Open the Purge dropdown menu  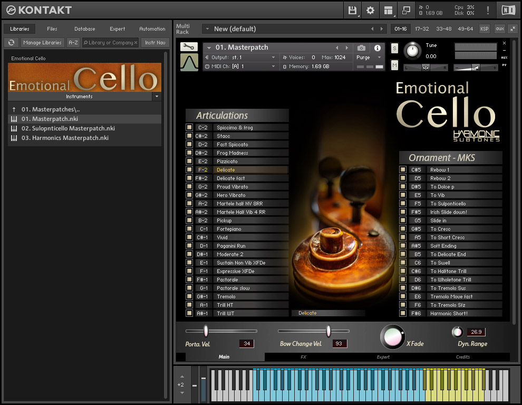tap(369, 58)
